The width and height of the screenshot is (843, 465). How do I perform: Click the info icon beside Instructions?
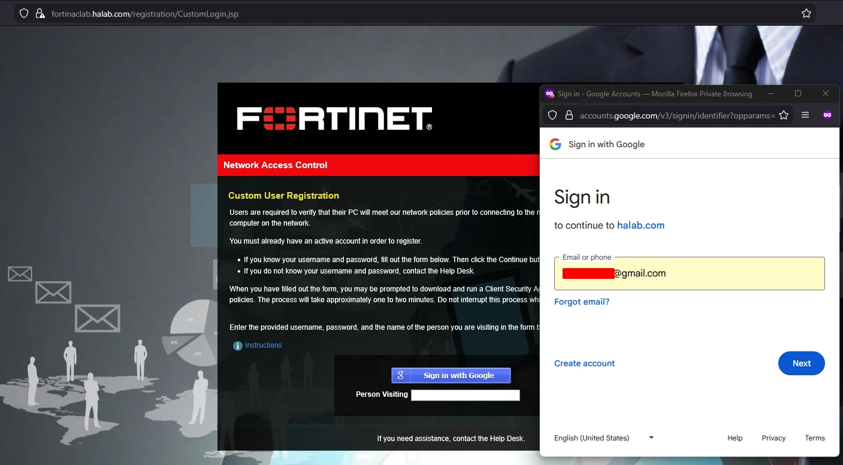click(238, 346)
